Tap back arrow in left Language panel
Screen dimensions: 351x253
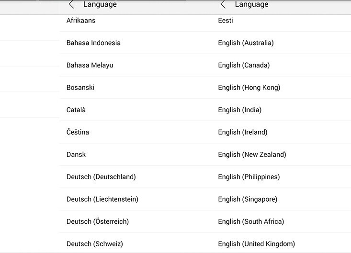pyautogui.click(x=71, y=5)
